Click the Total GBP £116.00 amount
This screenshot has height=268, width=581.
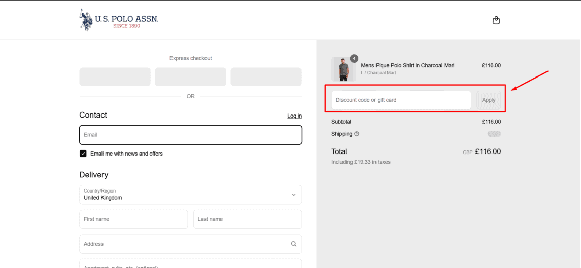[x=482, y=151]
